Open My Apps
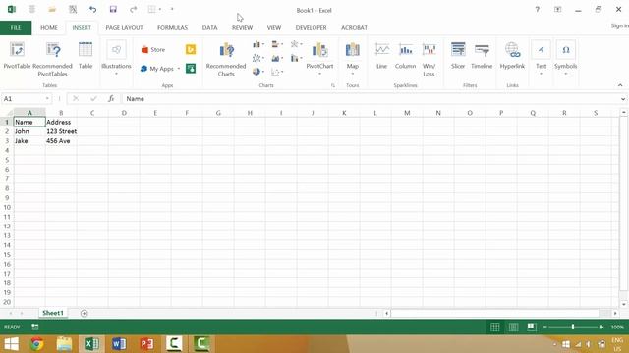This screenshot has width=629, height=353. point(157,69)
